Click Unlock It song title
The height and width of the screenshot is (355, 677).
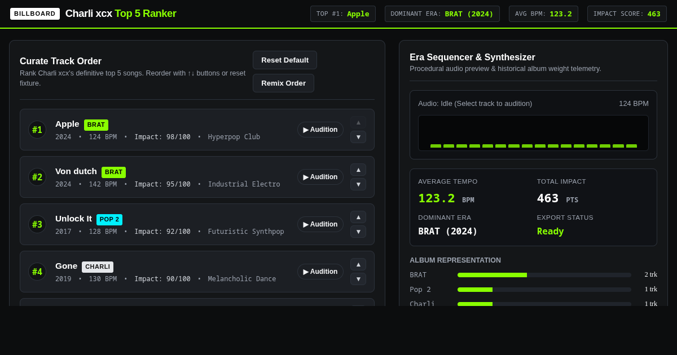[x=73, y=219]
